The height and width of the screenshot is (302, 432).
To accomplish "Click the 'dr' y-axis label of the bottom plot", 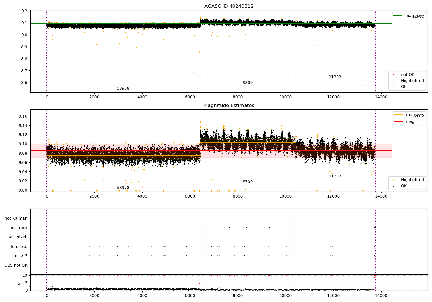I will point(19,283).
